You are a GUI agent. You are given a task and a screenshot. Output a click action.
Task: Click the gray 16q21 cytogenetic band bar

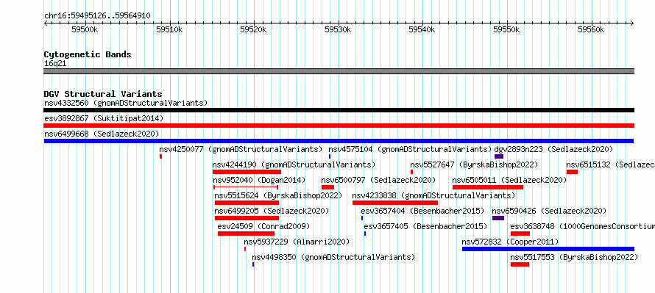click(x=339, y=70)
